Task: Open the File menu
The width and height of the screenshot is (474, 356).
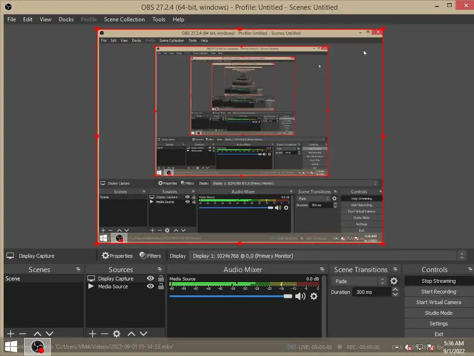Action: (x=12, y=19)
